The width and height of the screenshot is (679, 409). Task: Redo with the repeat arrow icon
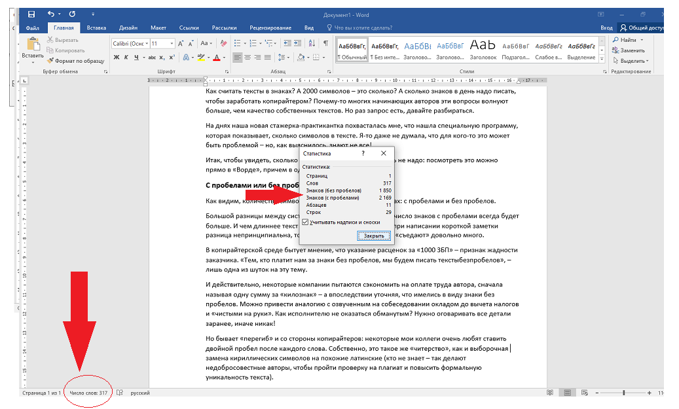point(72,14)
